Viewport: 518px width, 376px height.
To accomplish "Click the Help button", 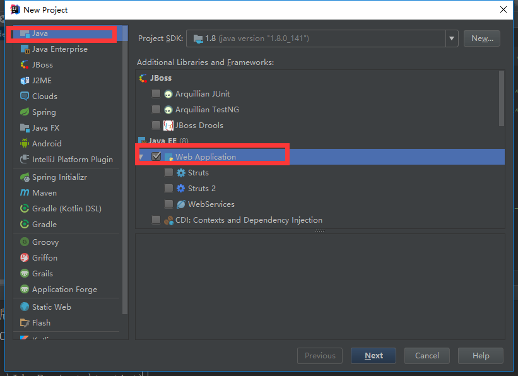I will pyautogui.click(x=481, y=356).
